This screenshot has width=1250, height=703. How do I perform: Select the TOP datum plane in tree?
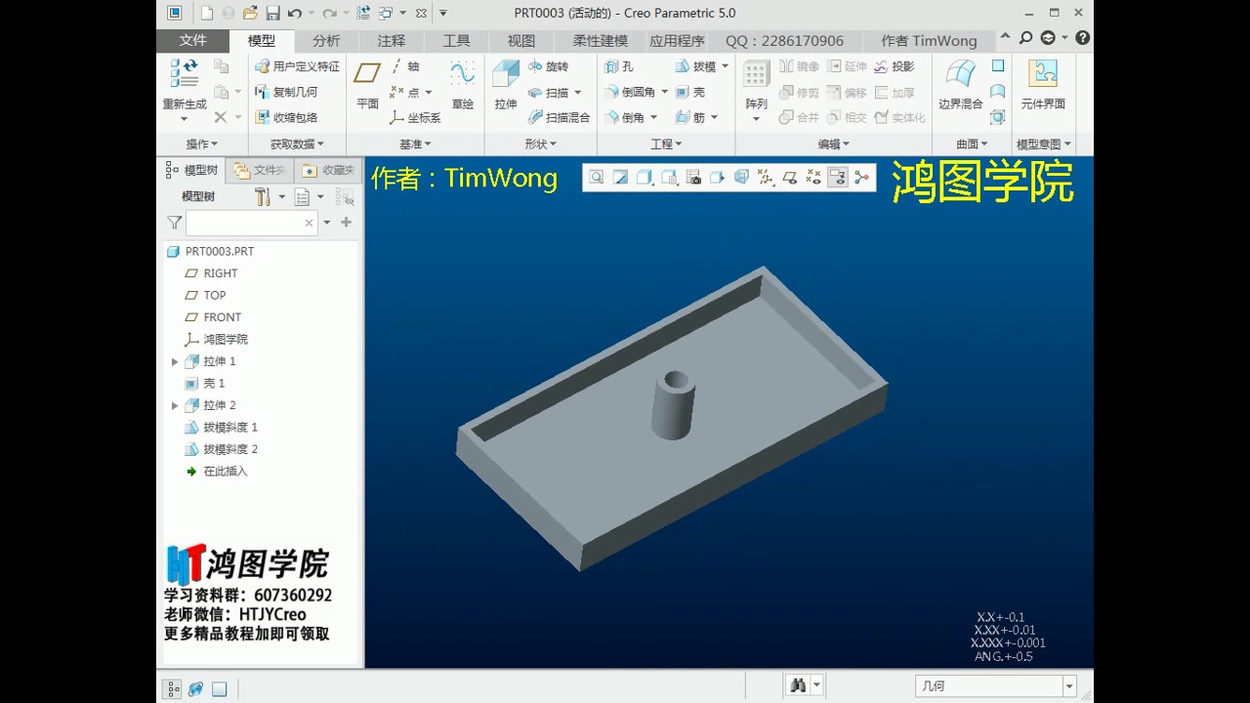pyautogui.click(x=214, y=295)
